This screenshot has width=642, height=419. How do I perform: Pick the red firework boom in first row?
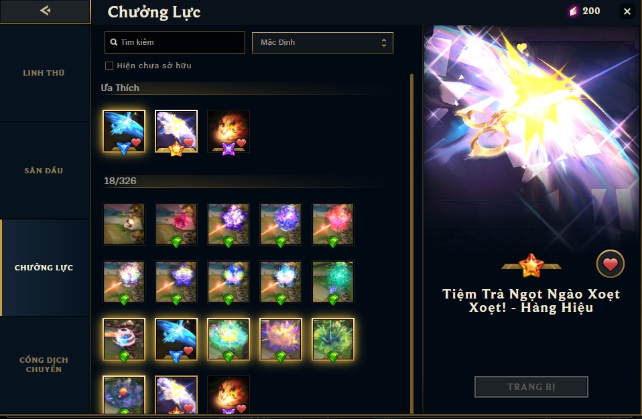pyautogui.click(x=332, y=224)
